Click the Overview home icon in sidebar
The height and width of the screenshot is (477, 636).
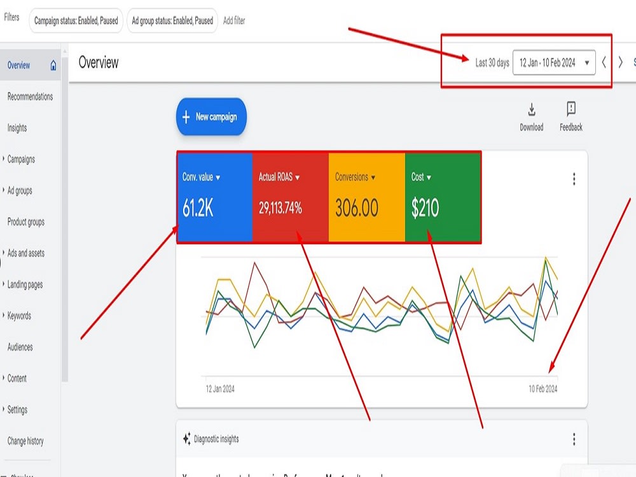(53, 66)
